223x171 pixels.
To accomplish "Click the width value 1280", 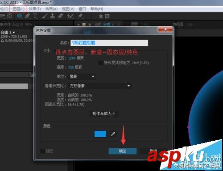I will tap(72, 58).
